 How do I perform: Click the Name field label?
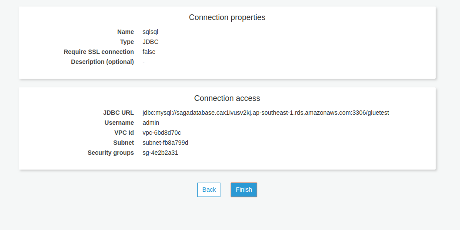pos(126,32)
